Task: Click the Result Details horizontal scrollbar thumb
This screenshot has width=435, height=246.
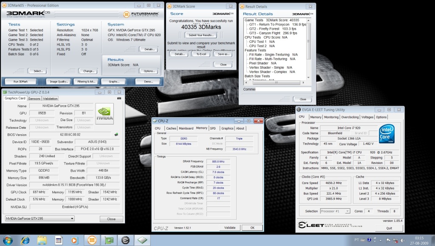Action: 276,83
